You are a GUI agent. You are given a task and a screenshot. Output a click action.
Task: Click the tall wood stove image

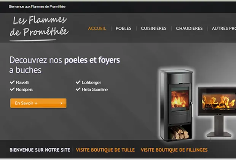[176, 105]
